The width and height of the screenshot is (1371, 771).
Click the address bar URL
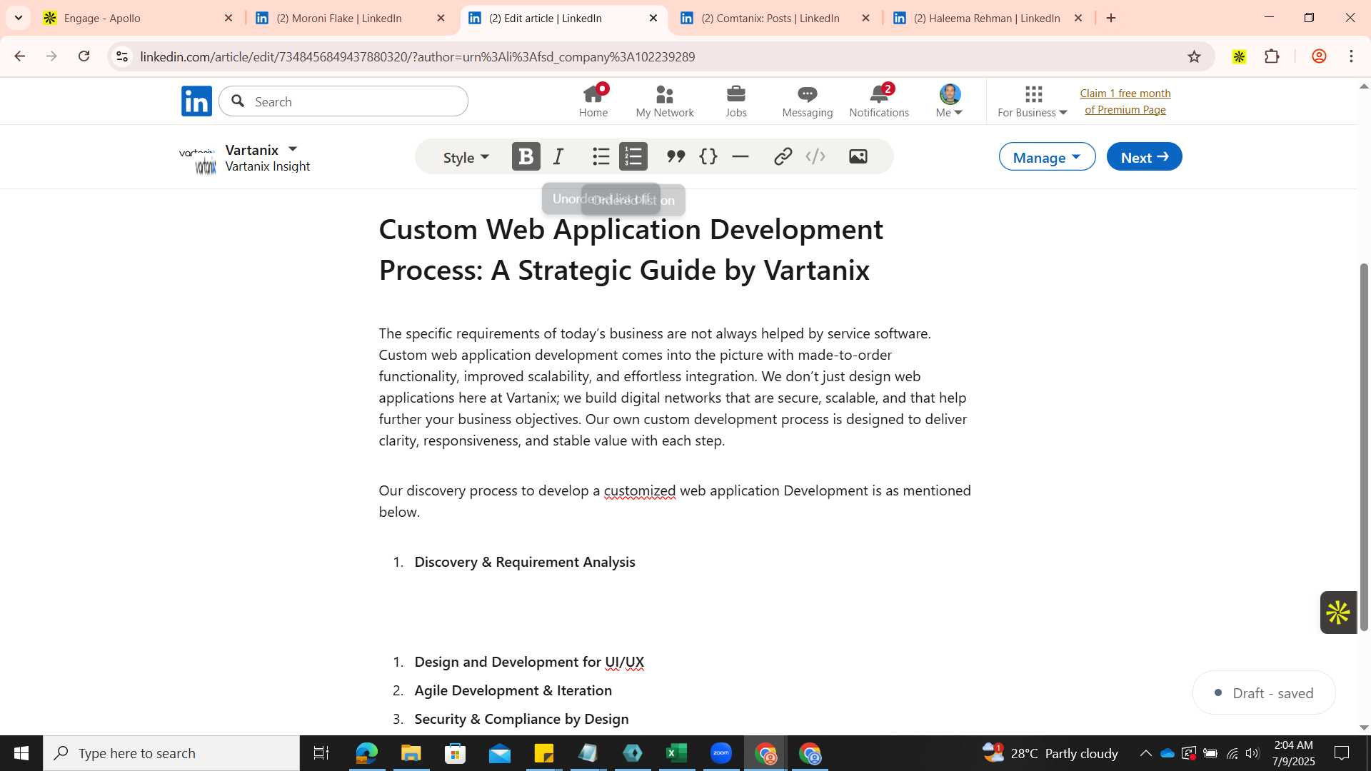coord(418,56)
